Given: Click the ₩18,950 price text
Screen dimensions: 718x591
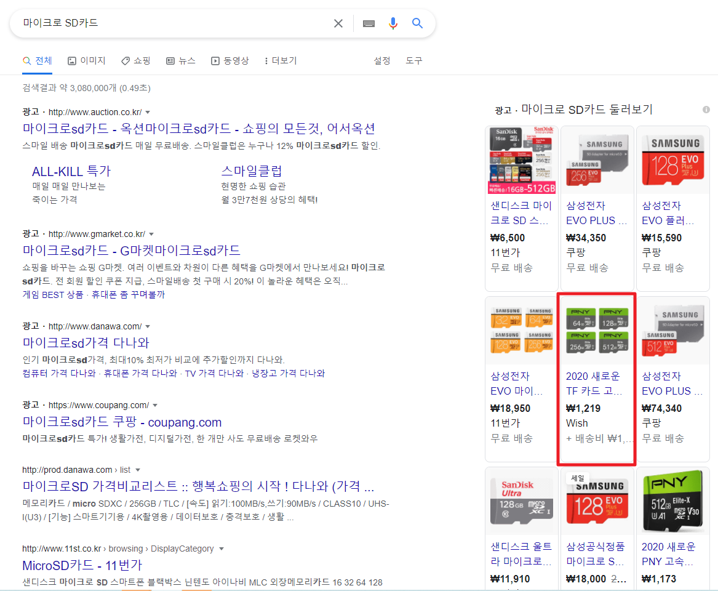Looking at the screenshot, I should click(x=510, y=408).
